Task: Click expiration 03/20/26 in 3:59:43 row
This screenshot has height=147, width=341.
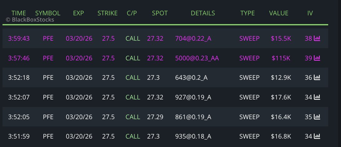Action: click(79, 38)
